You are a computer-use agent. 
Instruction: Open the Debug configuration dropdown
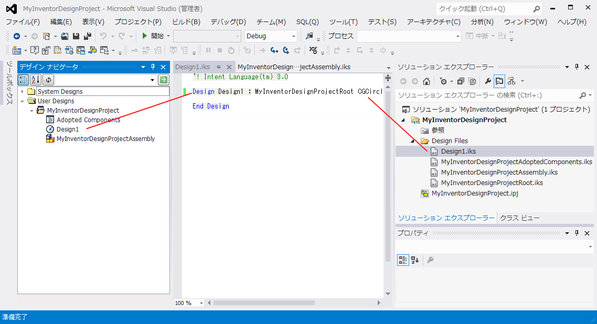pos(271,36)
